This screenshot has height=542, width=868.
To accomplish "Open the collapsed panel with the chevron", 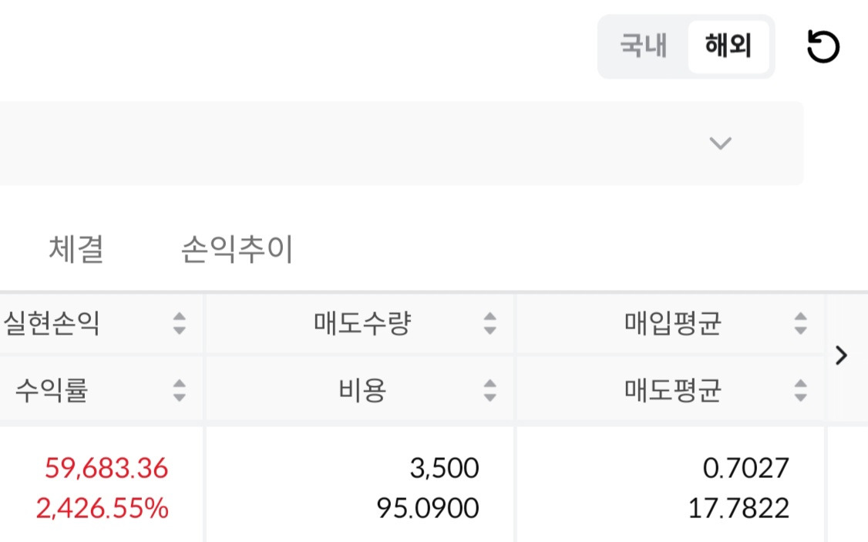I will tap(719, 143).
